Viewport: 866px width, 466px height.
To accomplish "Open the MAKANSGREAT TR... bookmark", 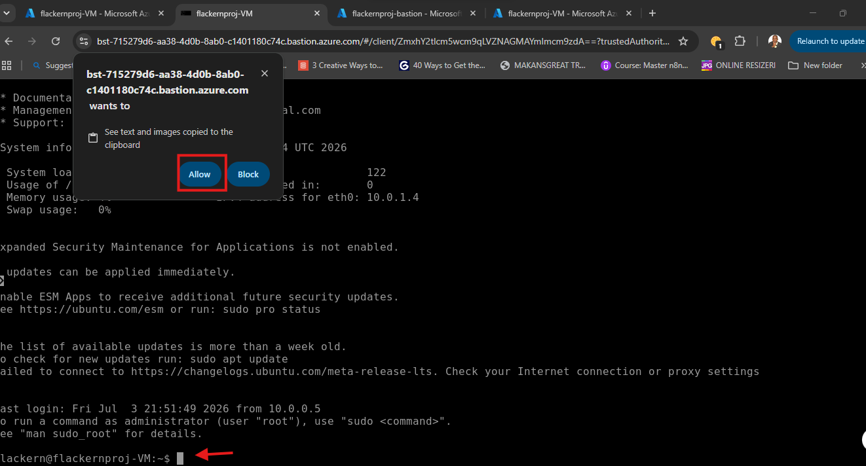I will tap(543, 65).
